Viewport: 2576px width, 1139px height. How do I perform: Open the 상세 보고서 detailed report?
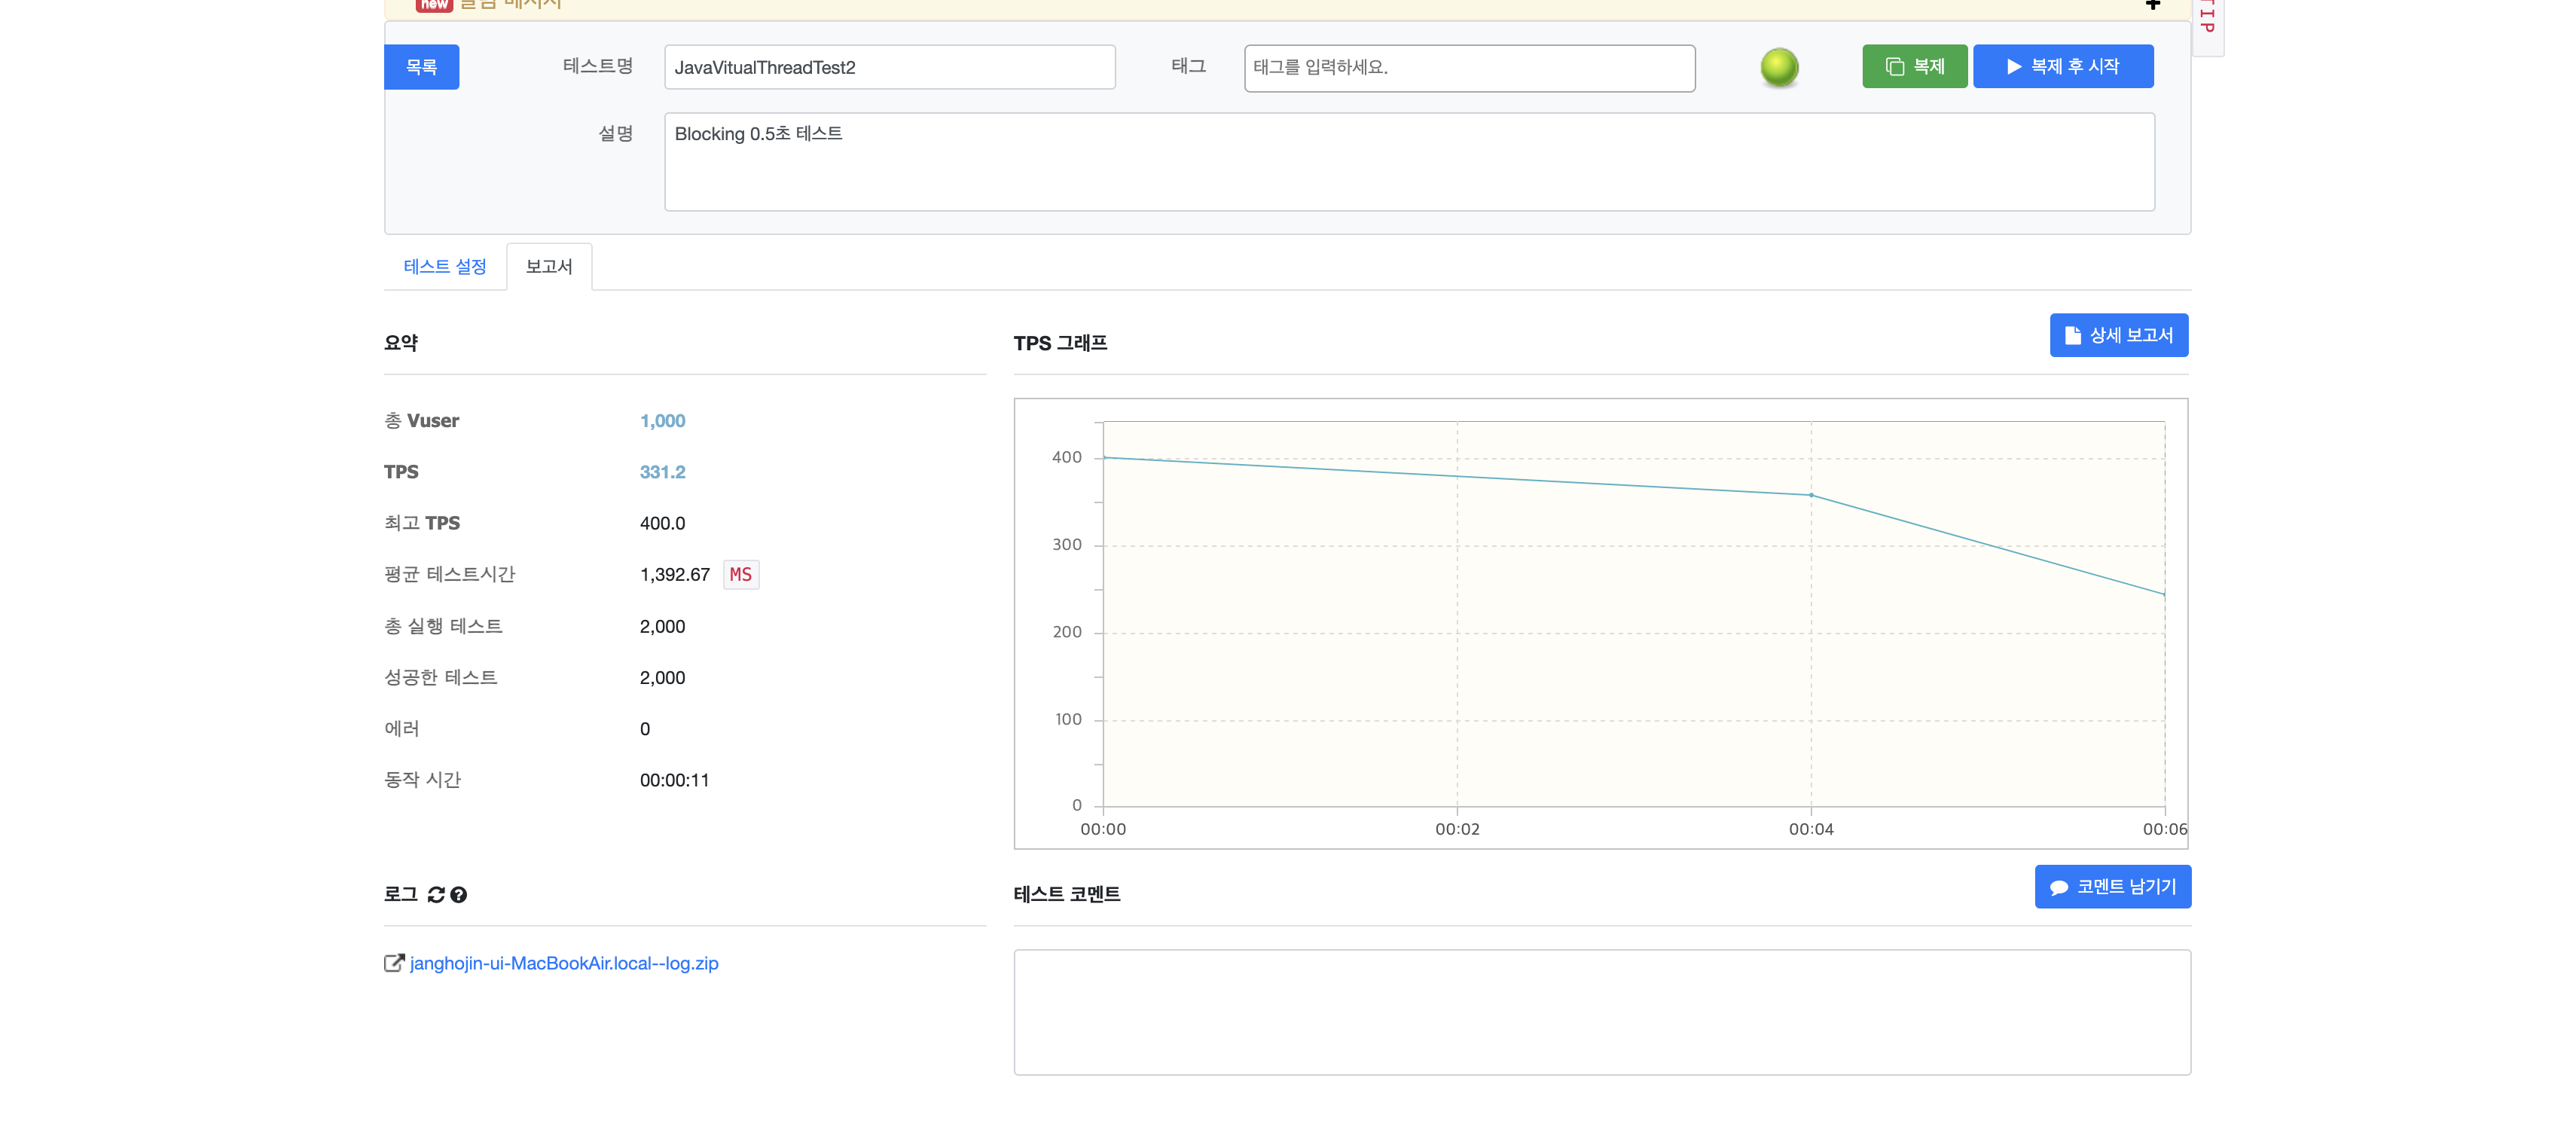coord(2118,335)
